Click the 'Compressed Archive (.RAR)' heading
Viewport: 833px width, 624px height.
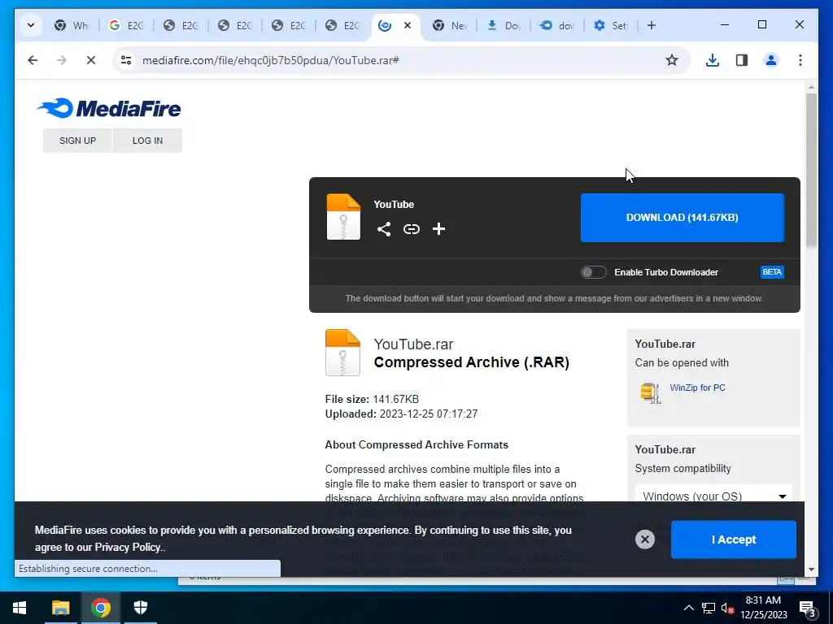pos(471,362)
